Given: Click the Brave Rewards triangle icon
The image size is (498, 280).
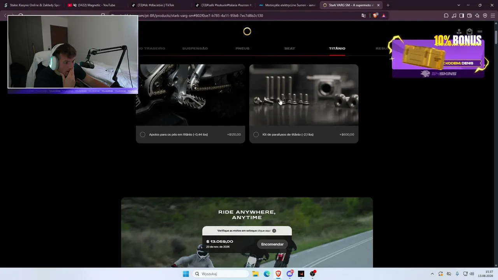Looking at the screenshot, I should [384, 16].
